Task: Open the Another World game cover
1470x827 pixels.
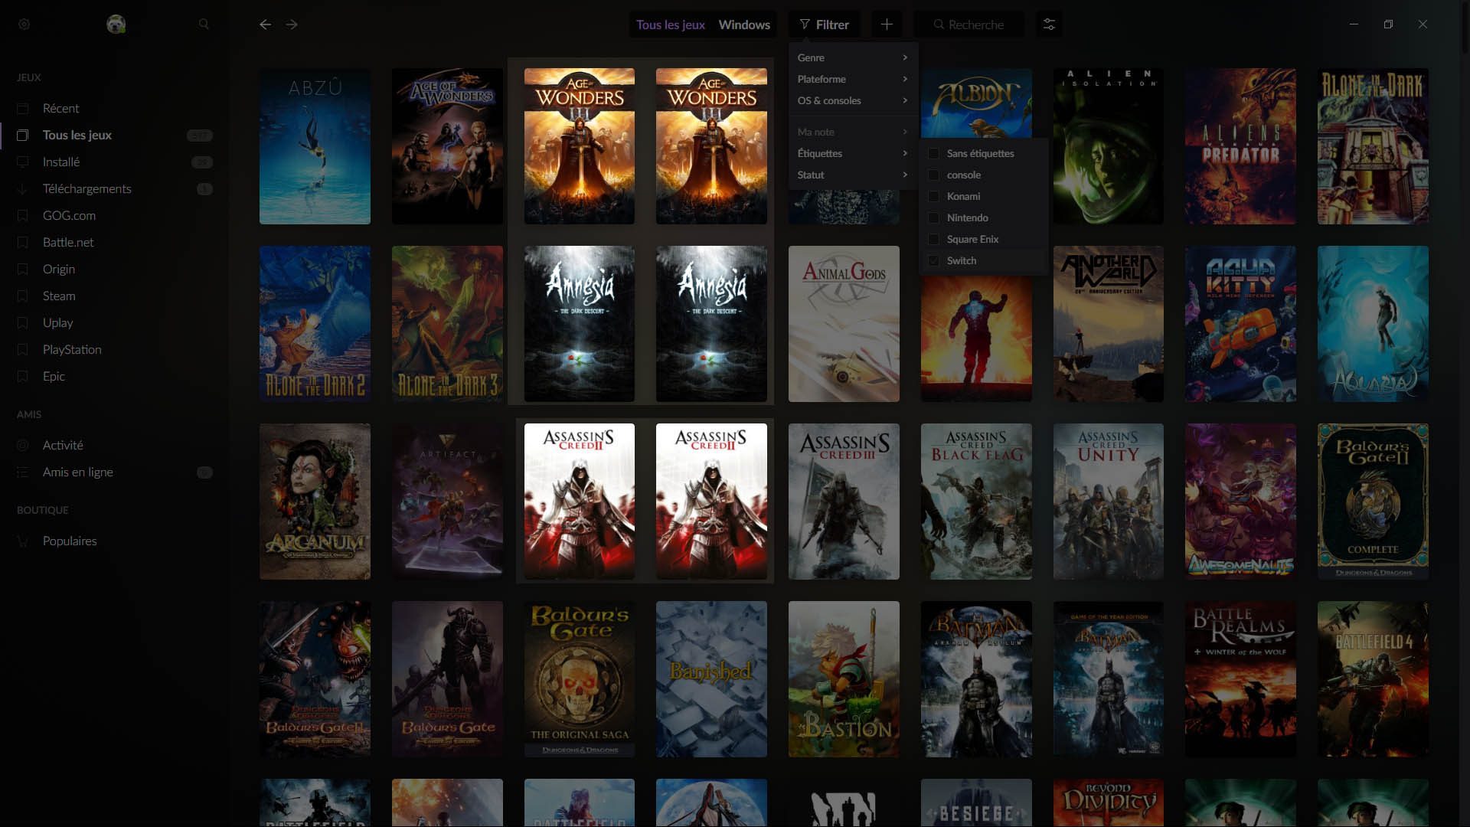Action: (1108, 324)
